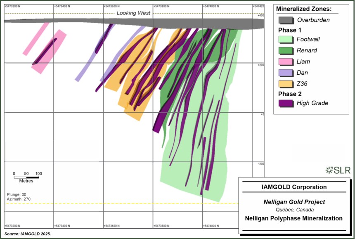Viewport: 355px width, 239px height.
Task: Select the orange Z36 legend swatch
Action: [x=285, y=84]
